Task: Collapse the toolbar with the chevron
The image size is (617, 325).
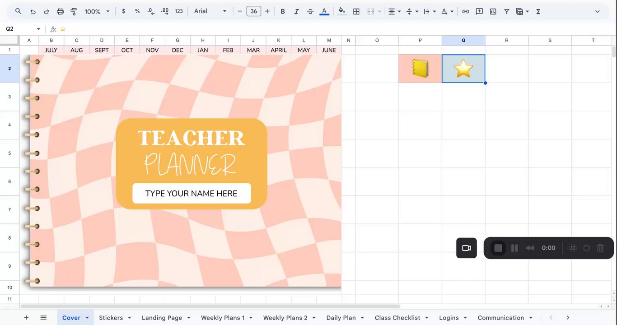Action: coord(598,11)
